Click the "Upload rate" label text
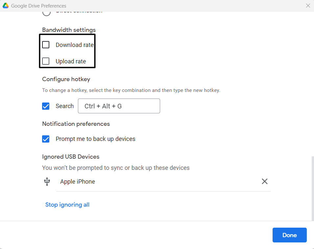This screenshot has width=314, height=249. tap(71, 61)
